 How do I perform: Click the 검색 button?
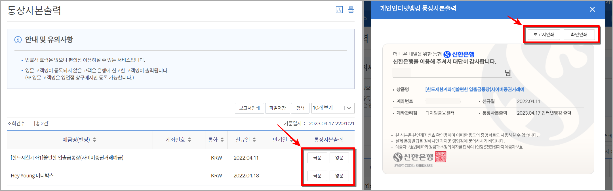click(300, 108)
